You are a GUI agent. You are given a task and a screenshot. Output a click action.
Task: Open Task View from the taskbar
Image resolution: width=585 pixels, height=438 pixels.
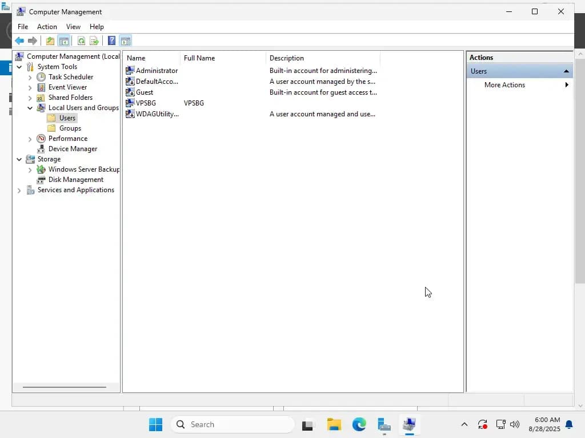pyautogui.click(x=307, y=425)
